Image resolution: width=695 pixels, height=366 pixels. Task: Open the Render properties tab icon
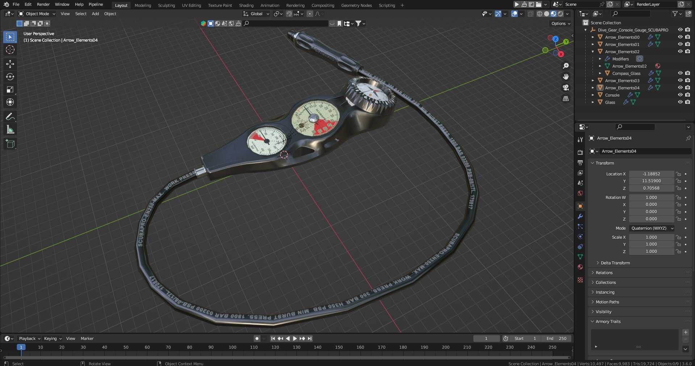click(x=580, y=153)
